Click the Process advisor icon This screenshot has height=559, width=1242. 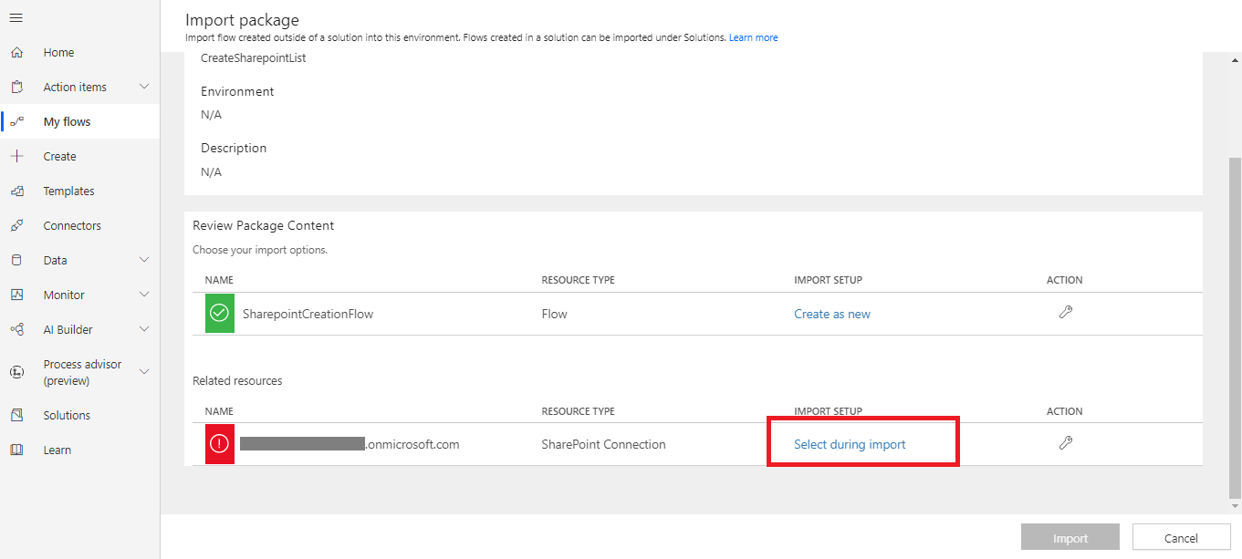[x=16, y=372]
